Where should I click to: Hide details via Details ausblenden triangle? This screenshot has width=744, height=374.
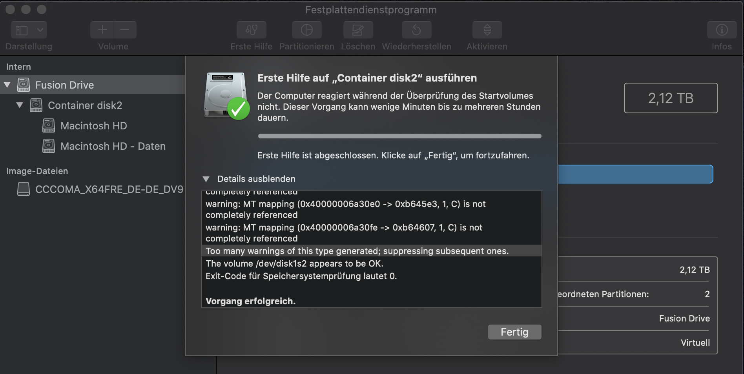point(206,179)
